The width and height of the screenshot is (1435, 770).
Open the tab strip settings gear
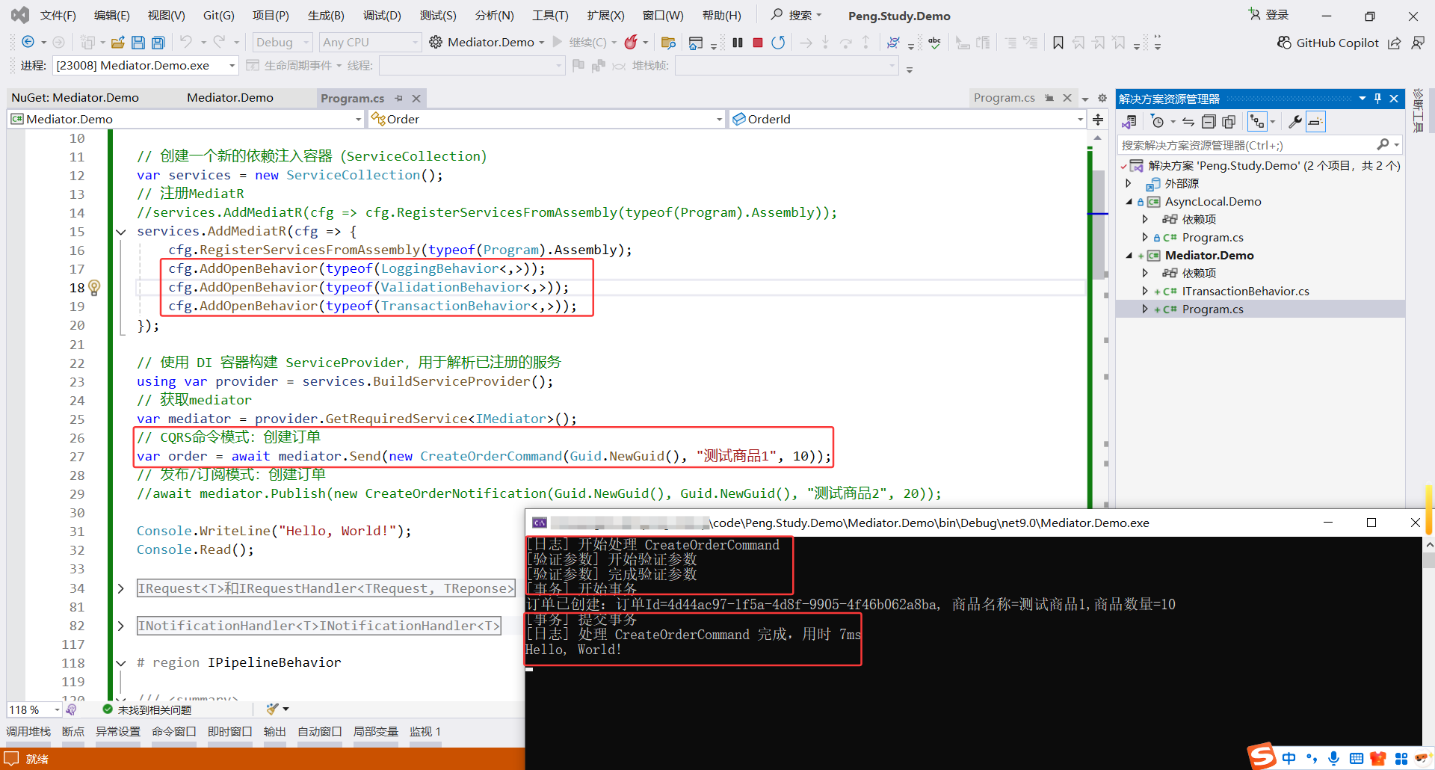[1102, 98]
